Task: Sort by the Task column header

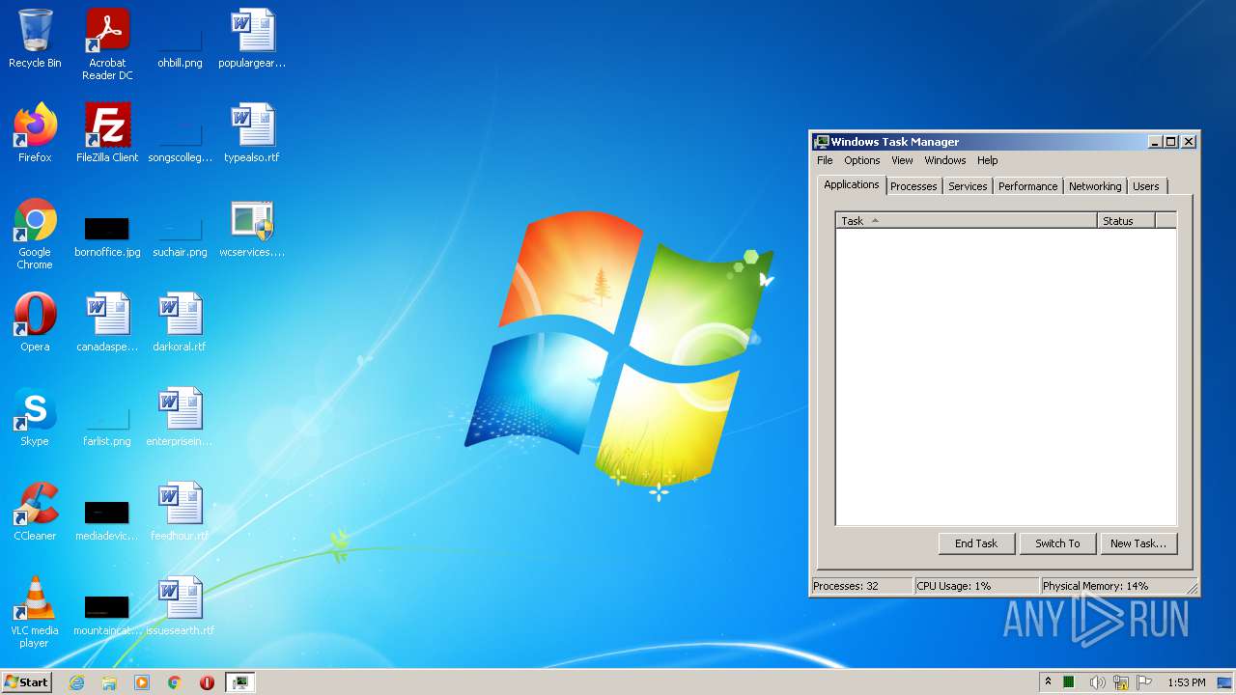Action: [x=967, y=221]
